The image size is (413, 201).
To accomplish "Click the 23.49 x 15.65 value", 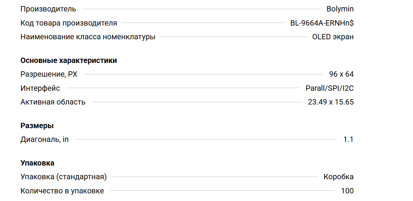I will 331,102.
